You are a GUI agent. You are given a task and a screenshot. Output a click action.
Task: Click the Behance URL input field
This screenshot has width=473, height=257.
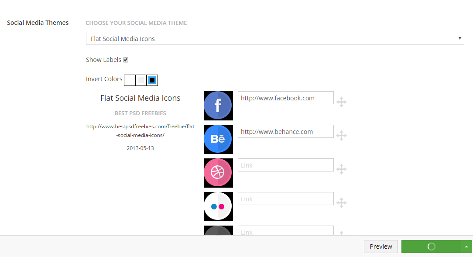pos(285,132)
